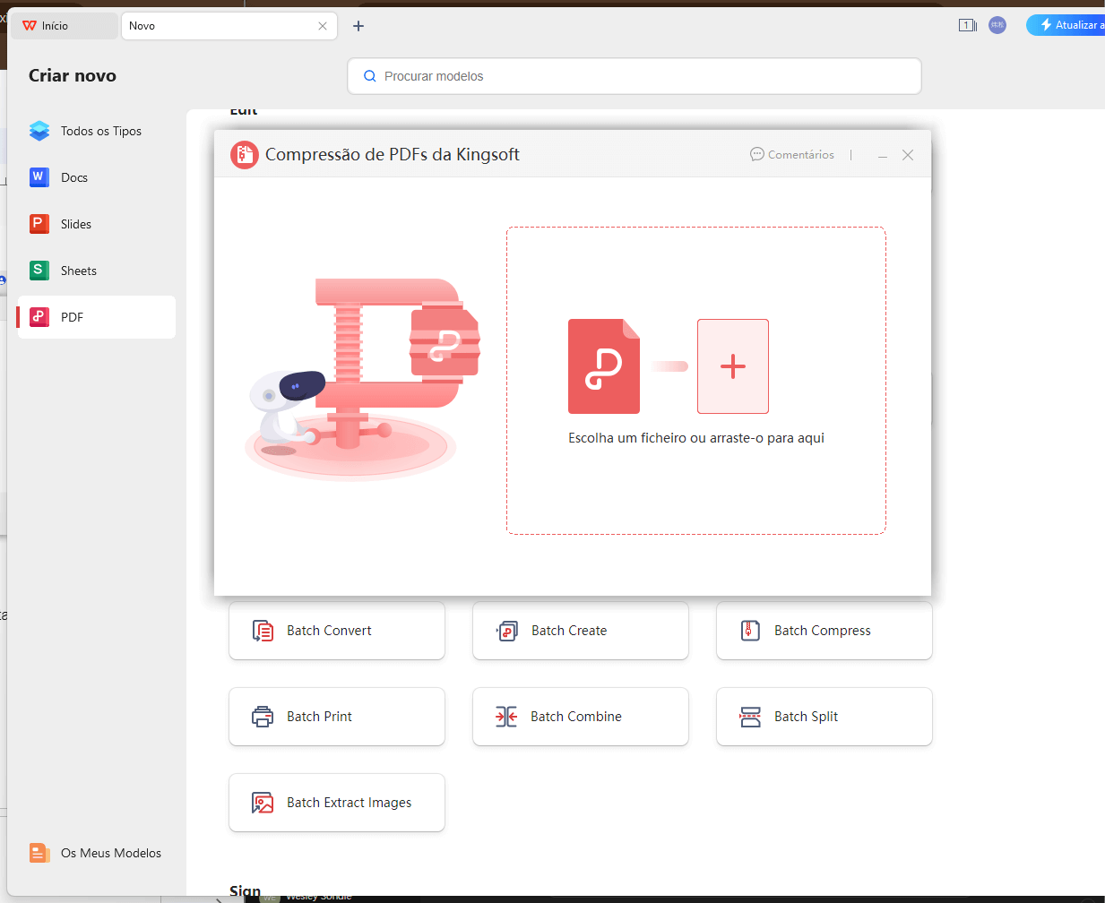
Task: Open Batch Extract Images tool
Action: click(337, 803)
